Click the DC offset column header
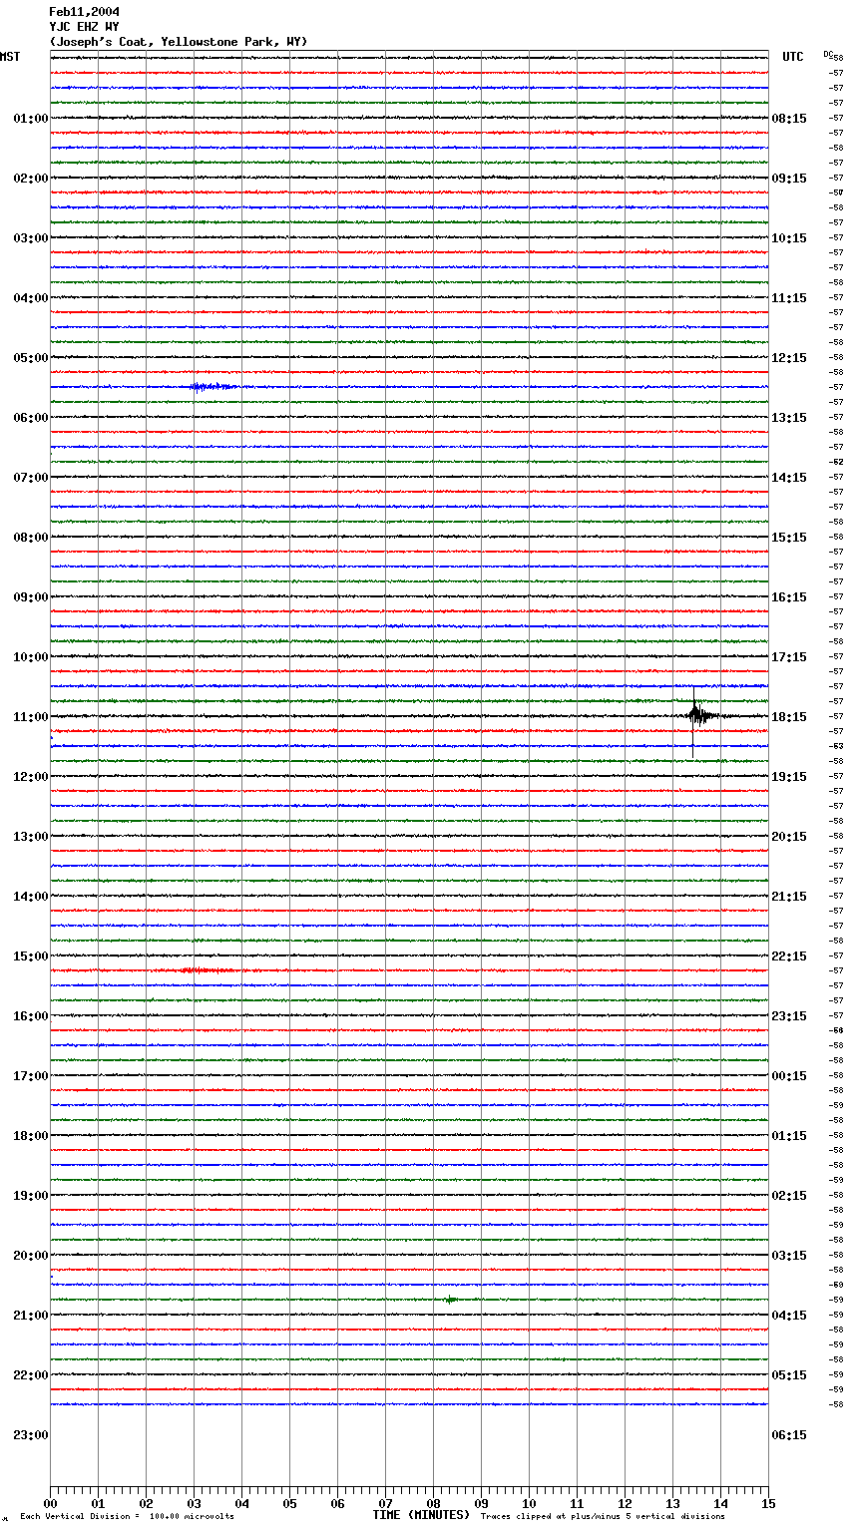The height and width of the screenshot is (1530, 848). tap(828, 54)
